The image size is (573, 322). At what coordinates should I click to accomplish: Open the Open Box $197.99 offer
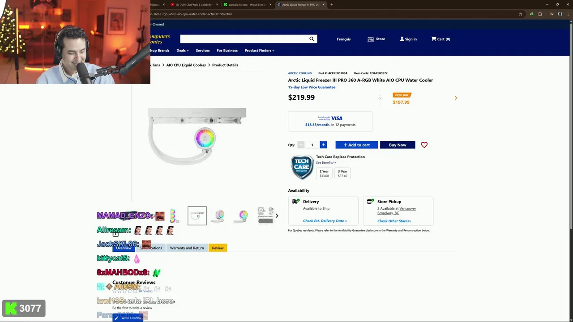pos(401,99)
